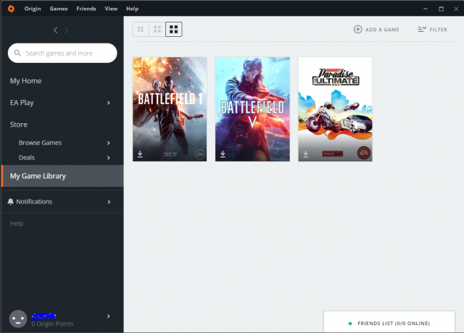464x333 pixels.
Task: Expand the Browse Games chevron
Action: [109, 143]
